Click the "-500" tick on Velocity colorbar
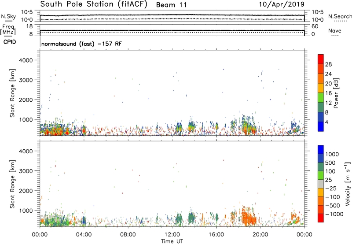The height and width of the screenshot is (244, 352). (x=333, y=205)
